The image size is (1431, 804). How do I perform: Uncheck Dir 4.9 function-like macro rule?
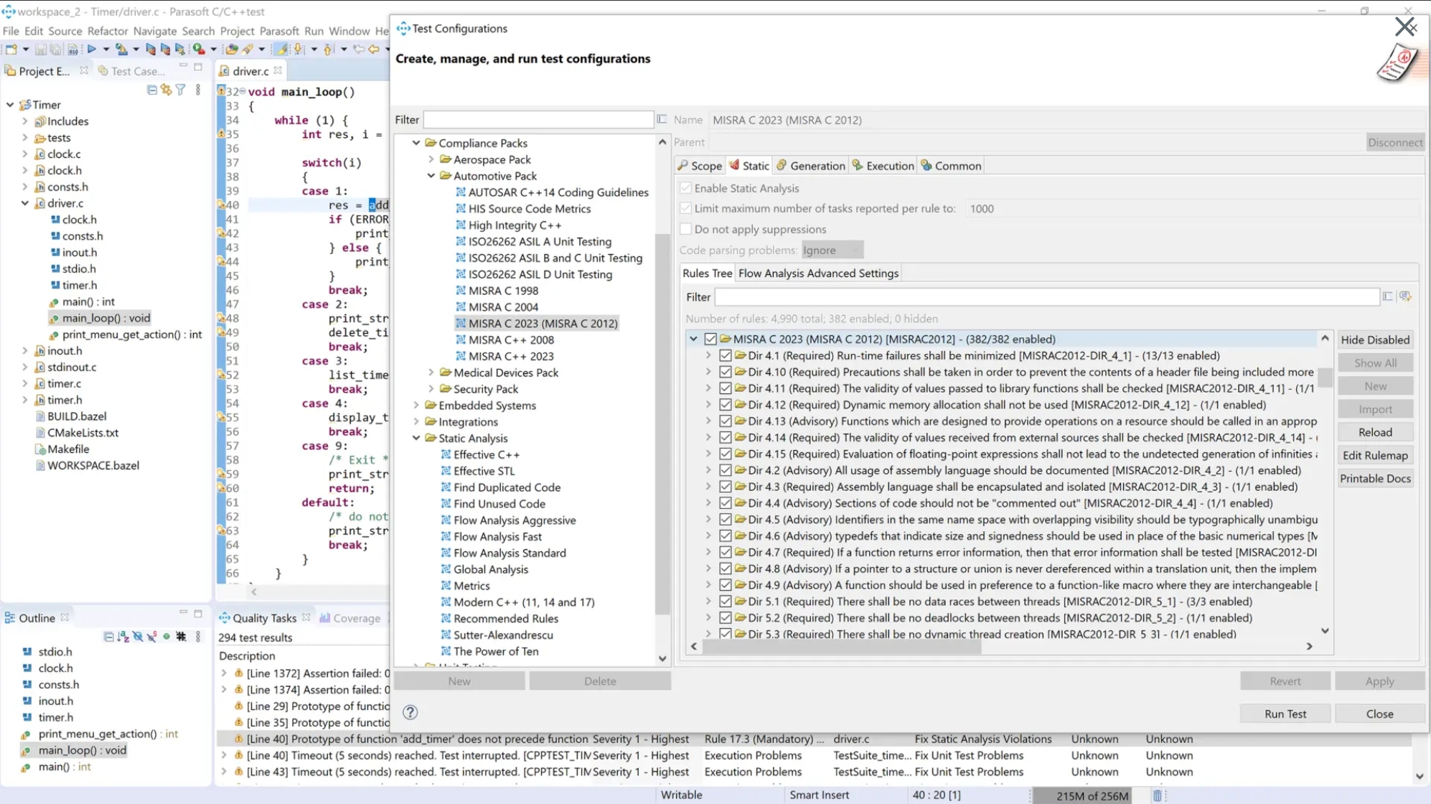coord(726,585)
